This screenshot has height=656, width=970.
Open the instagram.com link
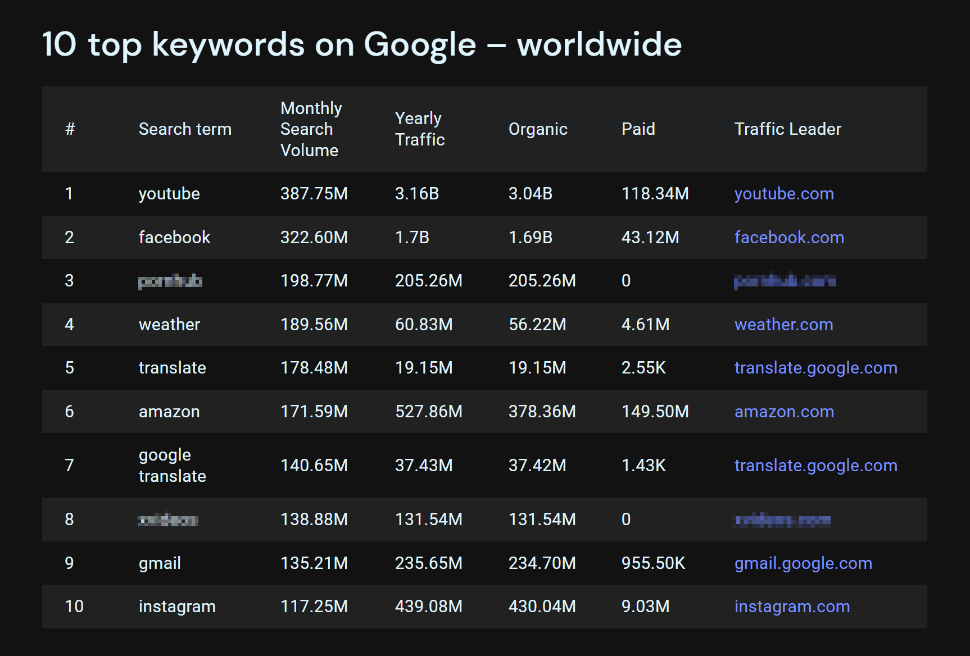pyautogui.click(x=792, y=607)
